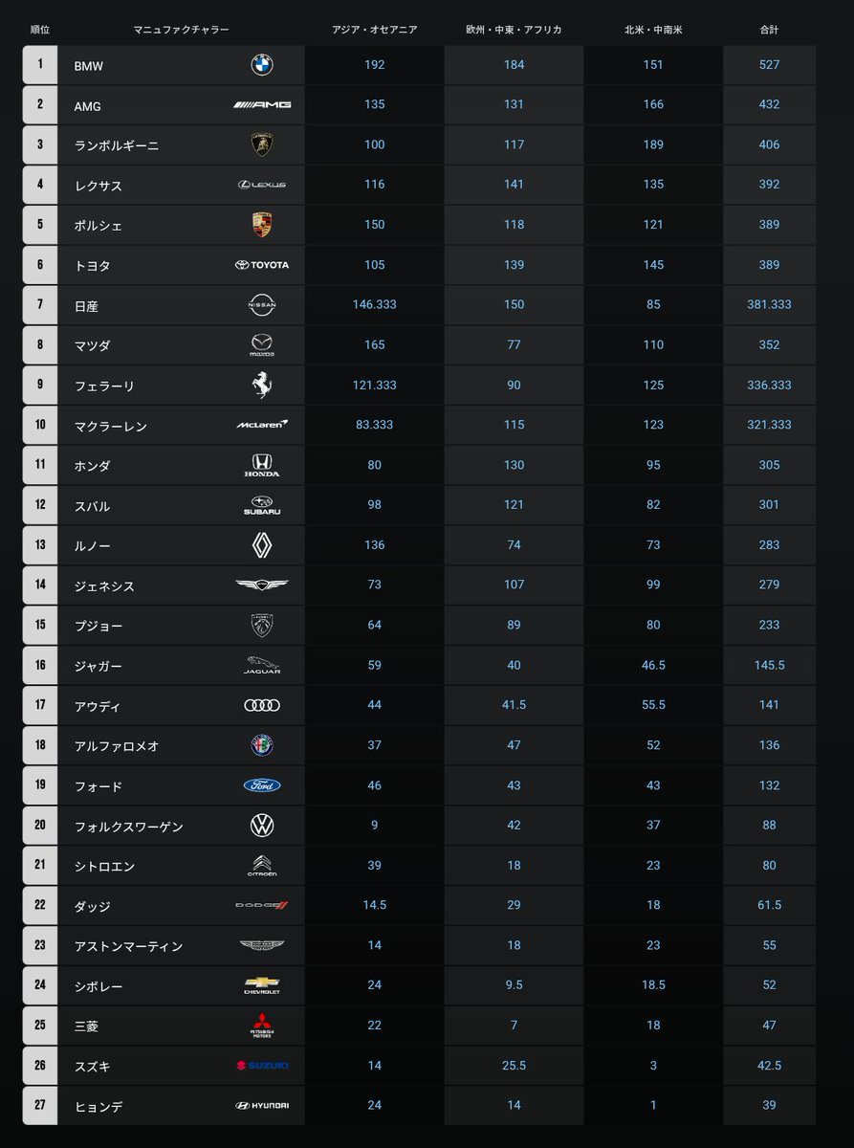Click Jaguar's total 145.5
The image size is (854, 1148).
click(x=769, y=665)
